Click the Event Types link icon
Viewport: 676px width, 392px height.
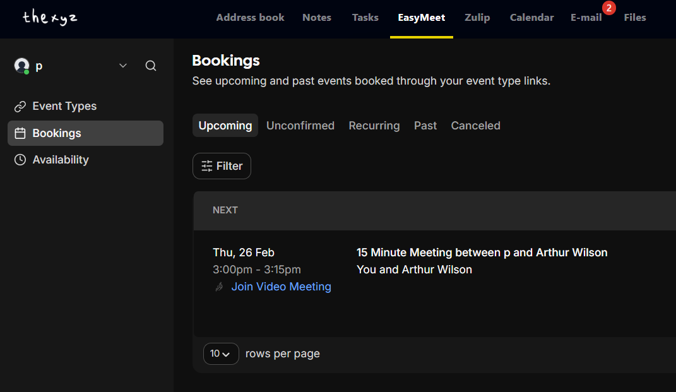pyautogui.click(x=20, y=105)
